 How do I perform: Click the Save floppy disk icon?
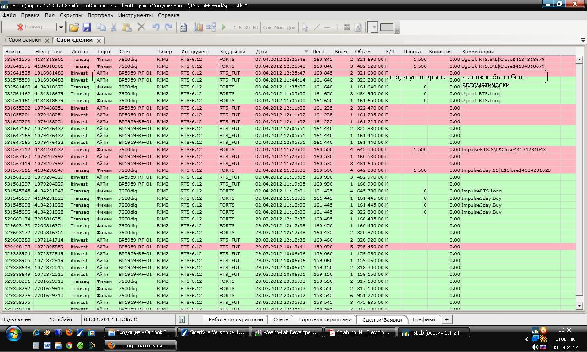tap(86, 27)
